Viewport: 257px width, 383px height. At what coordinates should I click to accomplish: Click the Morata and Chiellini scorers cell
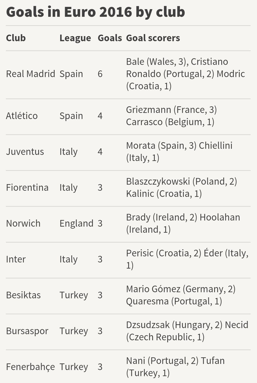(179, 152)
